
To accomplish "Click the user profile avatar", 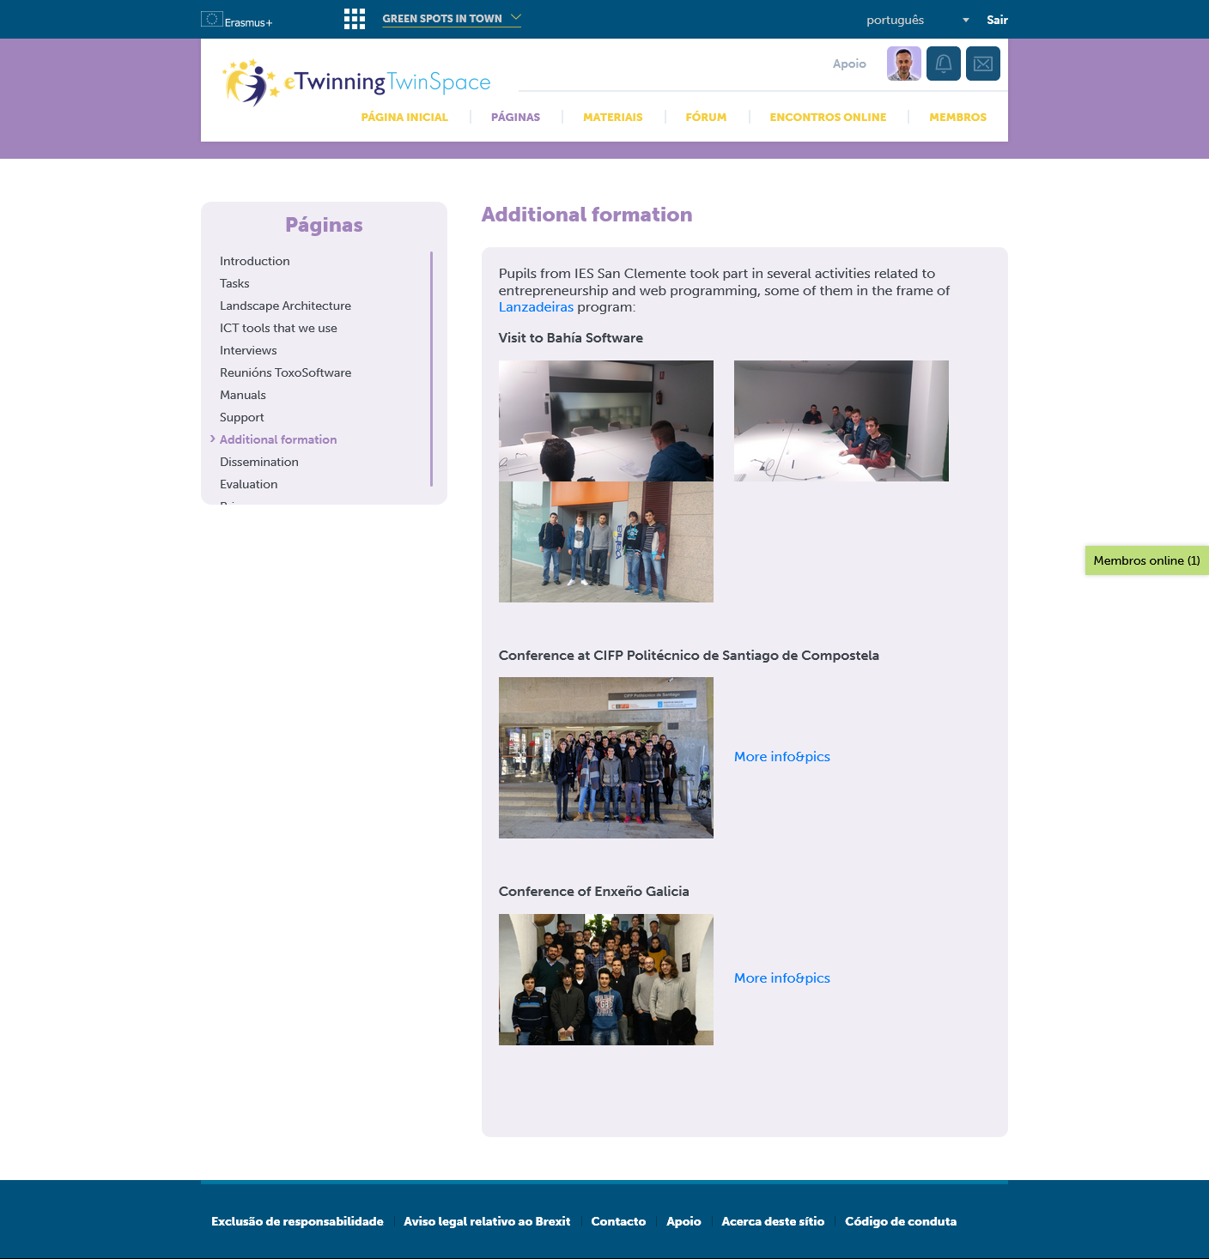I will tap(904, 64).
